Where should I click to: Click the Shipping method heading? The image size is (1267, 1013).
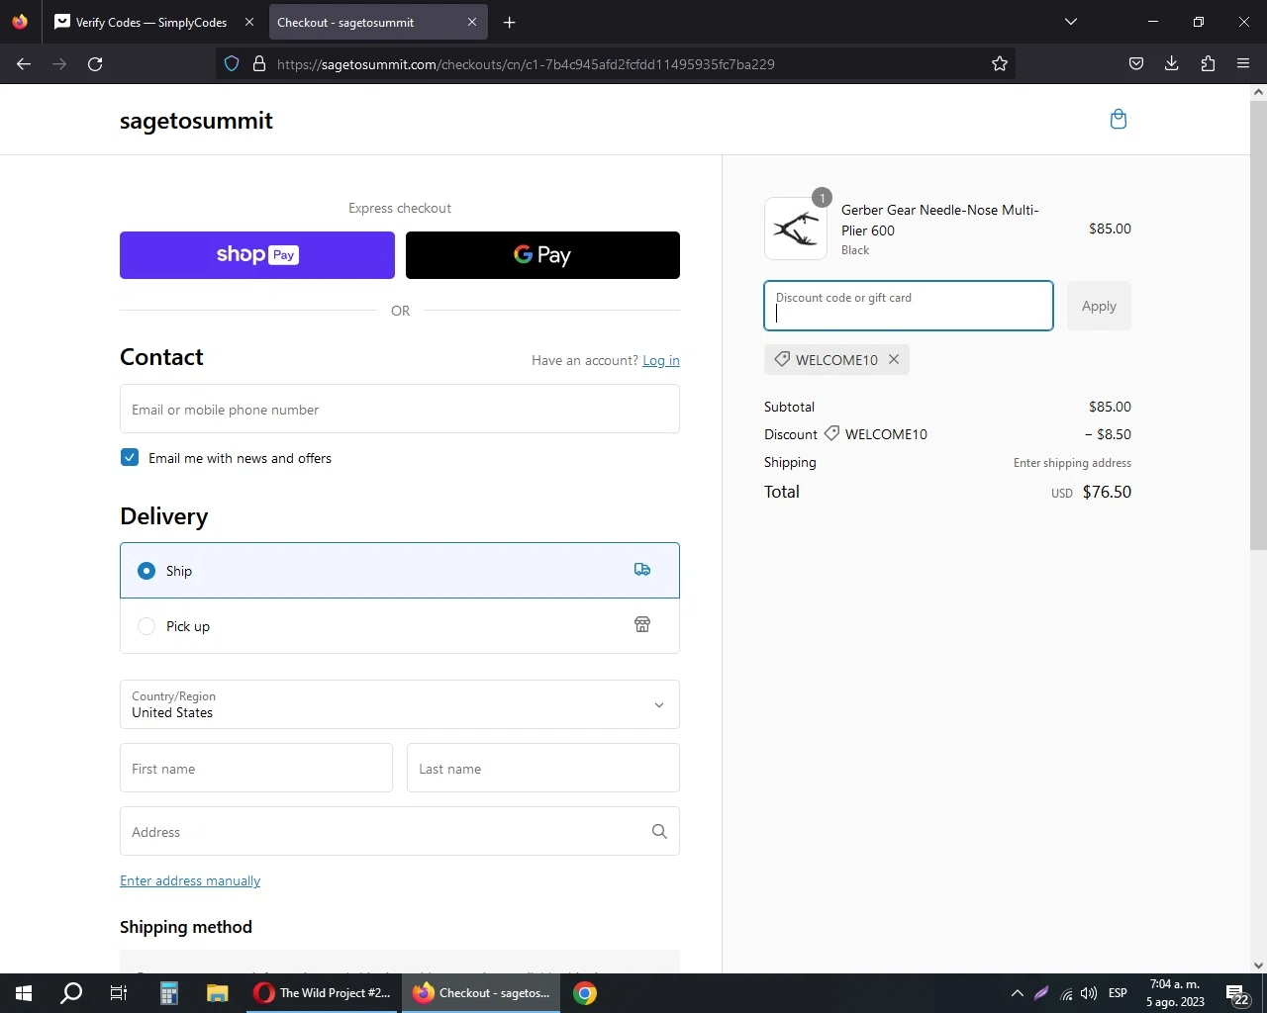click(186, 927)
